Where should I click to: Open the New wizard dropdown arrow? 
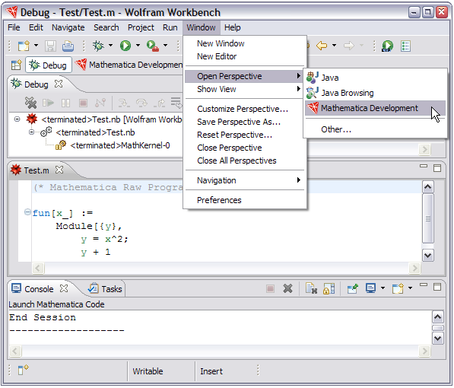tap(36, 46)
